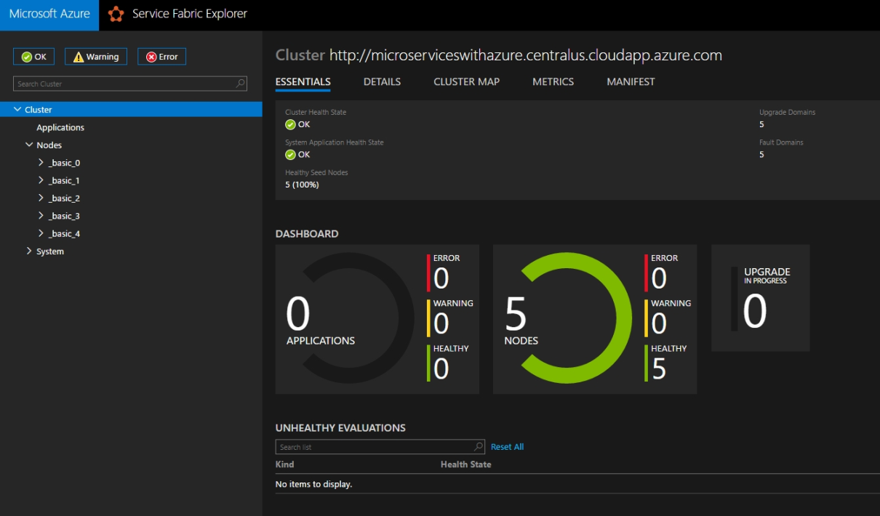
Task: Click the Service Fabric logo icon
Action: pyautogui.click(x=116, y=15)
